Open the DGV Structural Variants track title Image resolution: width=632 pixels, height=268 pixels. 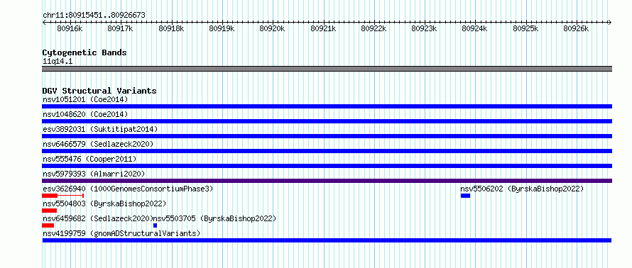coord(99,91)
